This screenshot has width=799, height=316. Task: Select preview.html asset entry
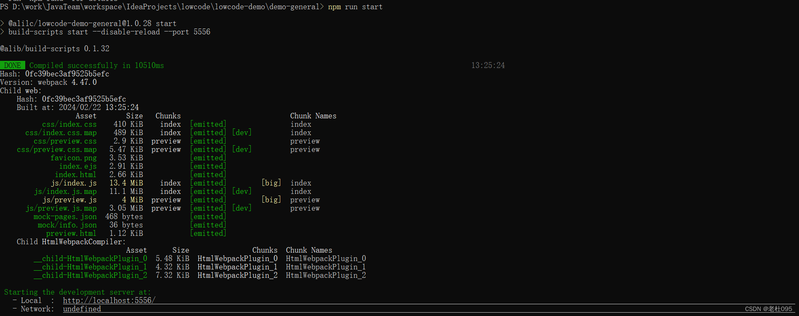[71, 233]
